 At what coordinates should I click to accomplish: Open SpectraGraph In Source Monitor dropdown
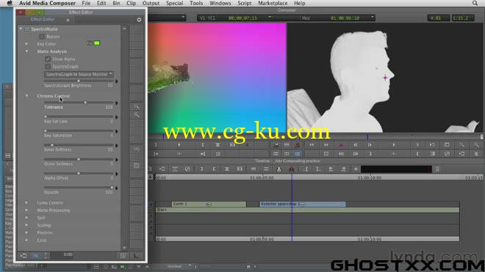(x=79, y=74)
